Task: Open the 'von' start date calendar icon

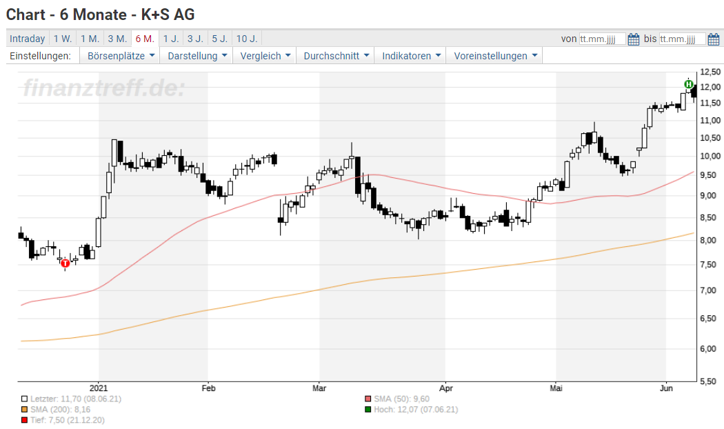Action: [x=634, y=39]
